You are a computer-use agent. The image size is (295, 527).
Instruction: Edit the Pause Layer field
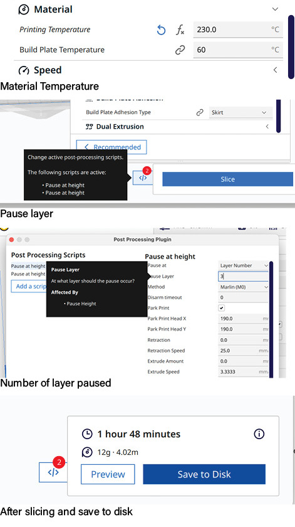243,276
